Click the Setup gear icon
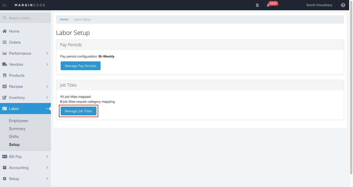 pyautogui.click(x=4, y=179)
